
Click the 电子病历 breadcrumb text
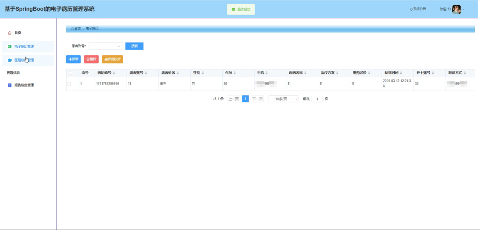(92, 29)
